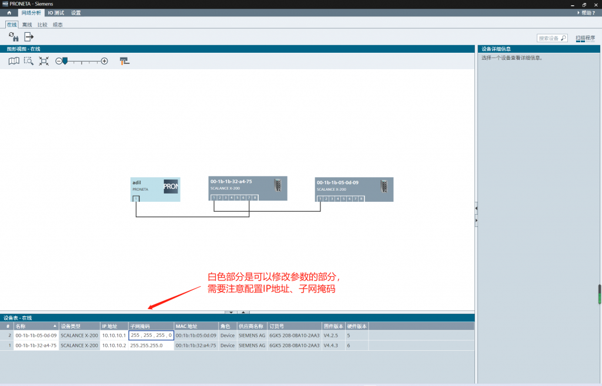The width and height of the screenshot is (602, 386).
Task: Edit subnet mask field of row 2
Action: 151,335
